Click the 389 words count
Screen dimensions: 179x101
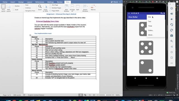point(17,95)
